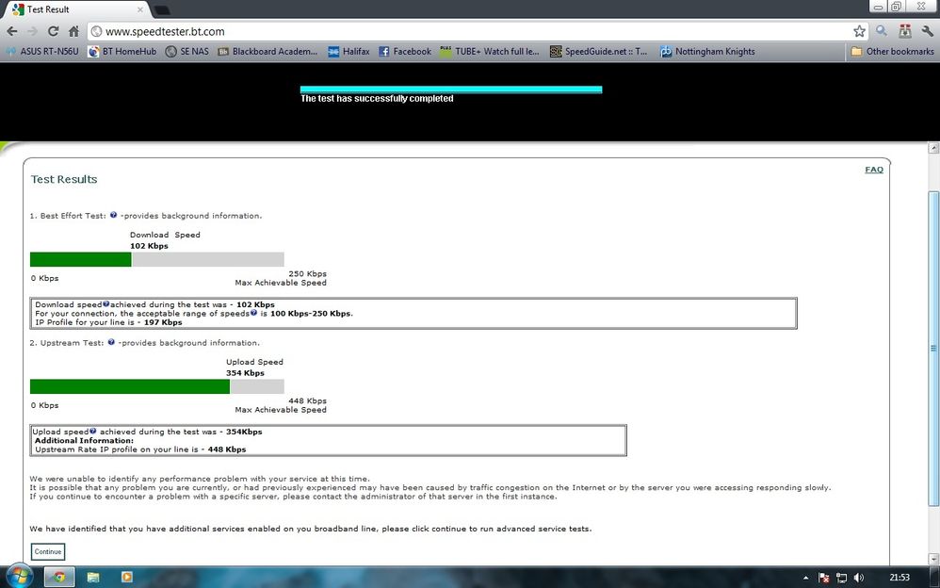Open the Nottingham Knights bookmark
Viewport: 940px width, 588px height.
point(707,52)
